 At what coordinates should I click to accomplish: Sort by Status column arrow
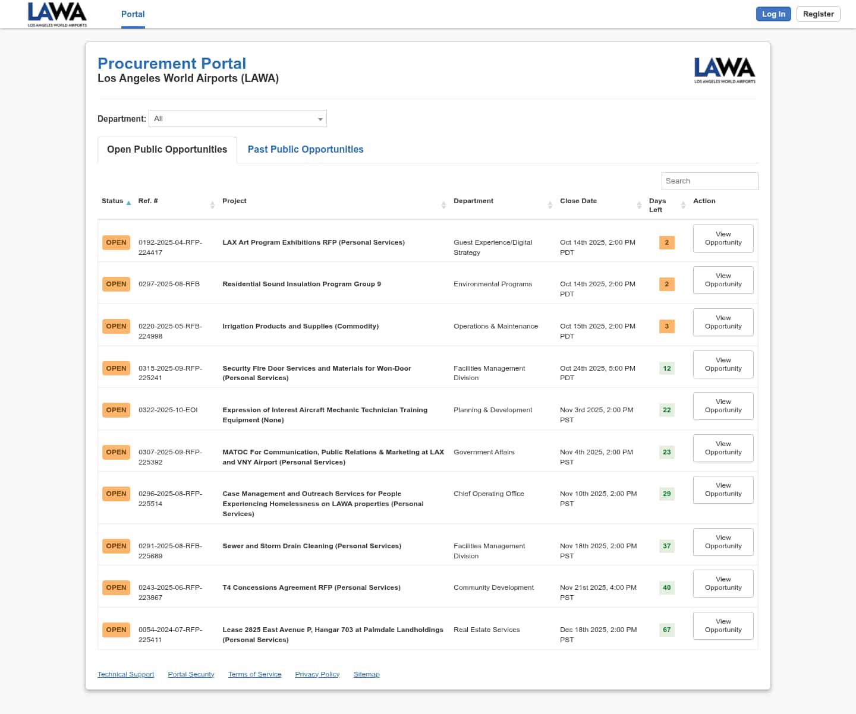tap(128, 203)
